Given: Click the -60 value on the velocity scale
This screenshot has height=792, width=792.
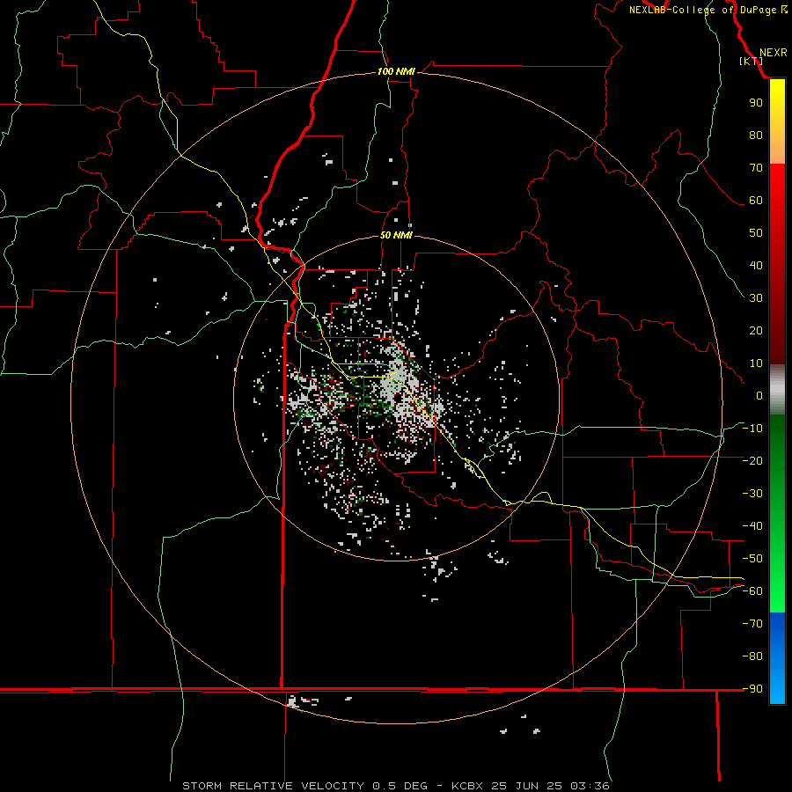Looking at the screenshot, I should pyautogui.click(x=752, y=591).
